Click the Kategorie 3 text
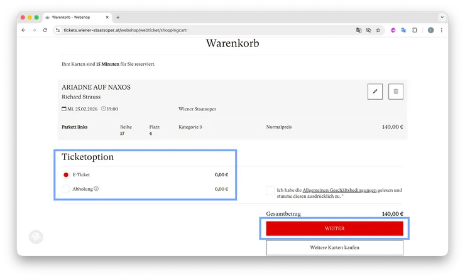This screenshot has width=465, height=278. tap(190, 127)
